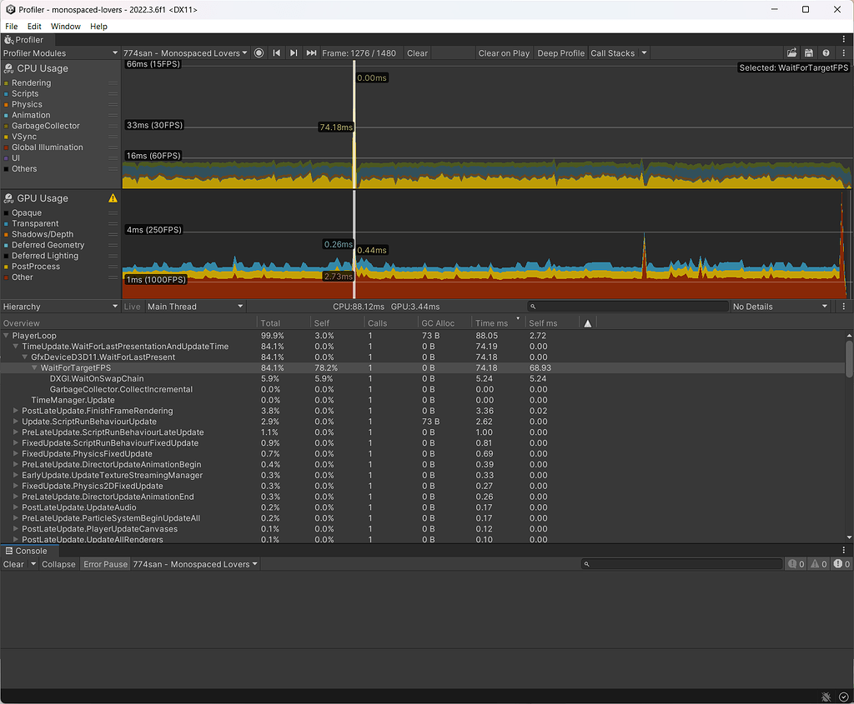854x704 pixels.
Task: Toggle the profiler Record icon
Action: click(x=259, y=52)
